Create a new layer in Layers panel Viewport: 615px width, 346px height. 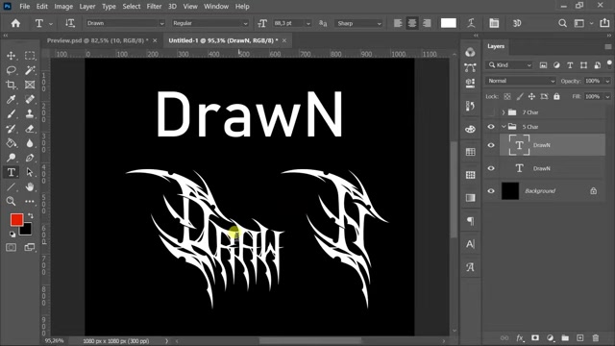click(580, 337)
